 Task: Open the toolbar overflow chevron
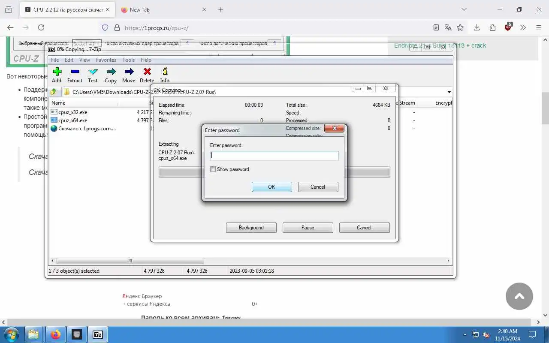point(523,27)
